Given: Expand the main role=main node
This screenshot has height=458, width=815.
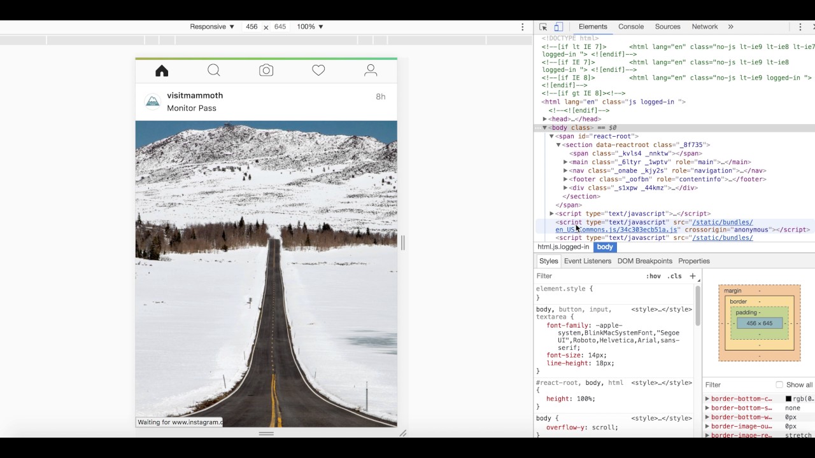Looking at the screenshot, I should click(x=565, y=162).
